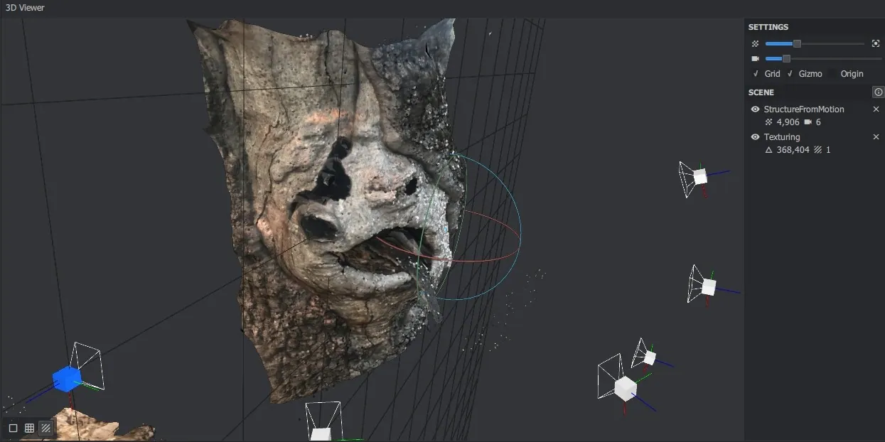Click the 4,906 points value
Screen dimensions: 885x442
coord(787,122)
